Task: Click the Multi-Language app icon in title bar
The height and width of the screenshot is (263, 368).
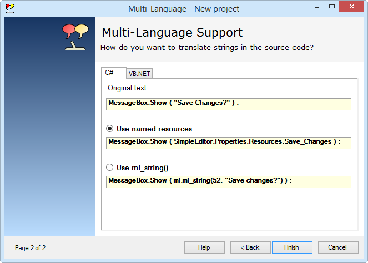Action: pyautogui.click(x=9, y=8)
